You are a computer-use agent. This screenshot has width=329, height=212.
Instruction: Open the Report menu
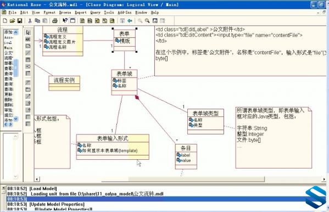[x=81, y=13]
